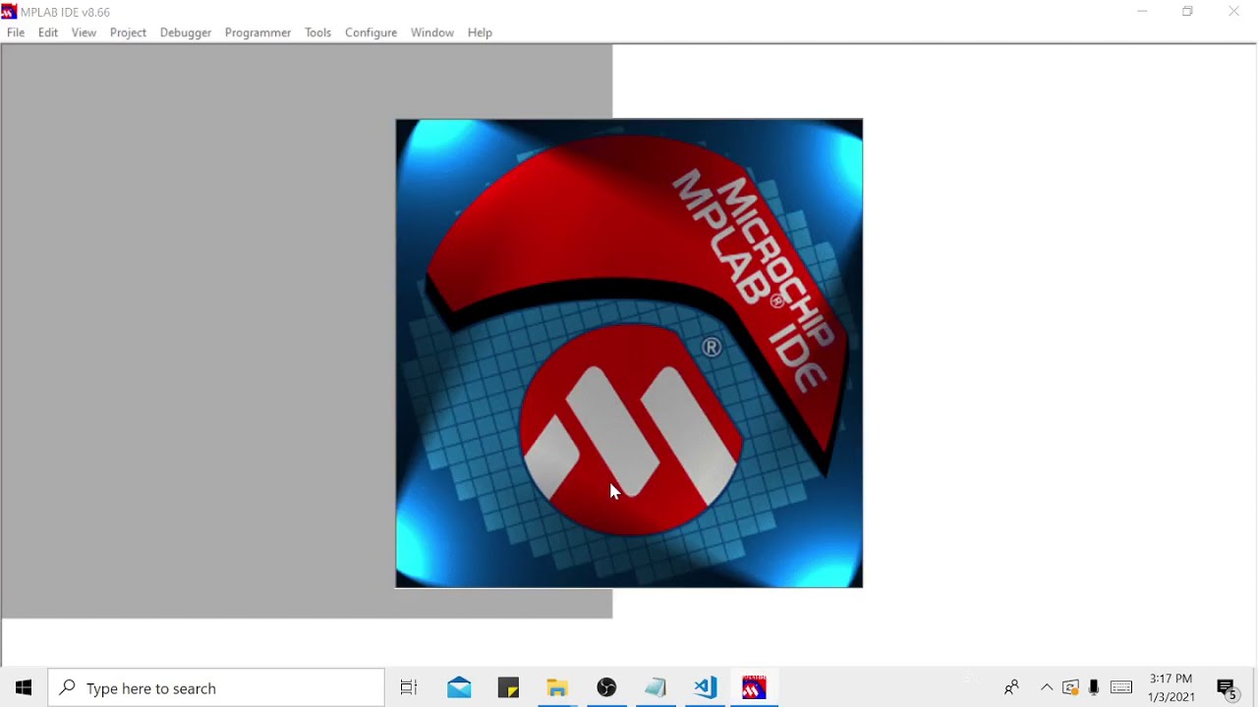Open the Window menu
1258x707 pixels.
point(432,32)
